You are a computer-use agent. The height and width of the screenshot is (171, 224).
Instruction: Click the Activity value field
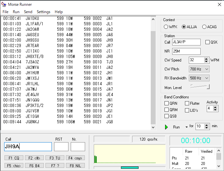tap(210, 108)
